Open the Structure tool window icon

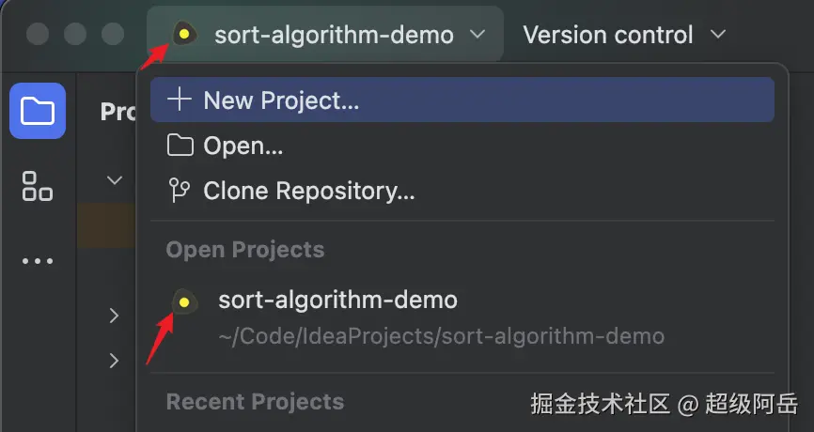(38, 186)
